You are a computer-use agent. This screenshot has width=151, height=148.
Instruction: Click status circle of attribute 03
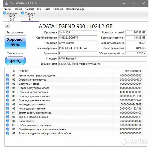8,84
